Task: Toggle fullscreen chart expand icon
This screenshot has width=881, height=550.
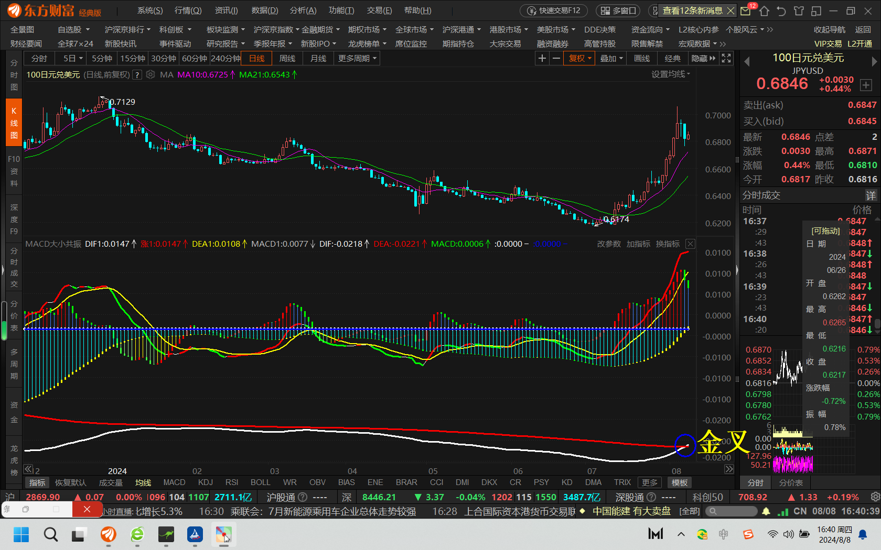Action: tap(726, 58)
